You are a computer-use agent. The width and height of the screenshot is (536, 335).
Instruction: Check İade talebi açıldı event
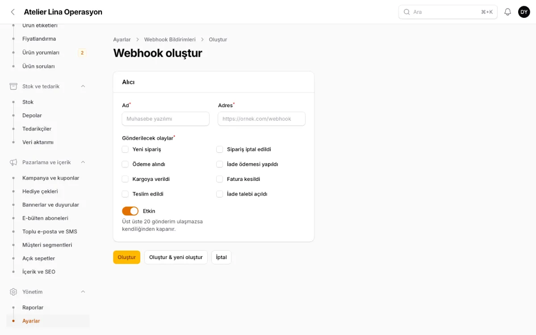[220, 194]
